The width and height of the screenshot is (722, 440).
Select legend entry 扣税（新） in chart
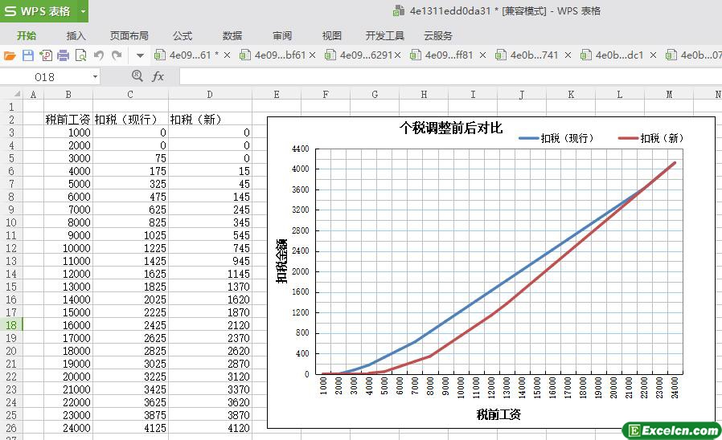[x=650, y=138]
